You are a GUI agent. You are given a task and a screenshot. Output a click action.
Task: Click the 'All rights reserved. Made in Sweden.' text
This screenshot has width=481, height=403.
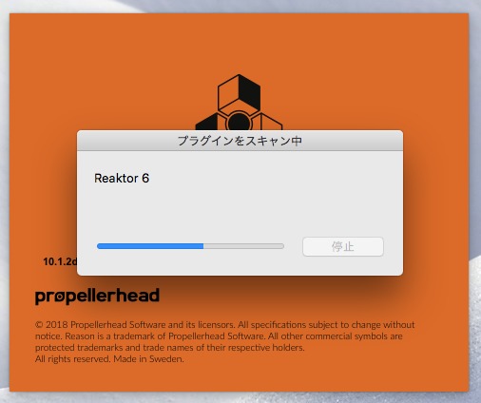click(109, 359)
